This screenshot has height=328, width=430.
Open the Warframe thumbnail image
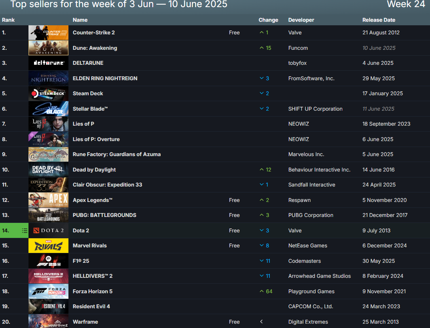click(49, 321)
